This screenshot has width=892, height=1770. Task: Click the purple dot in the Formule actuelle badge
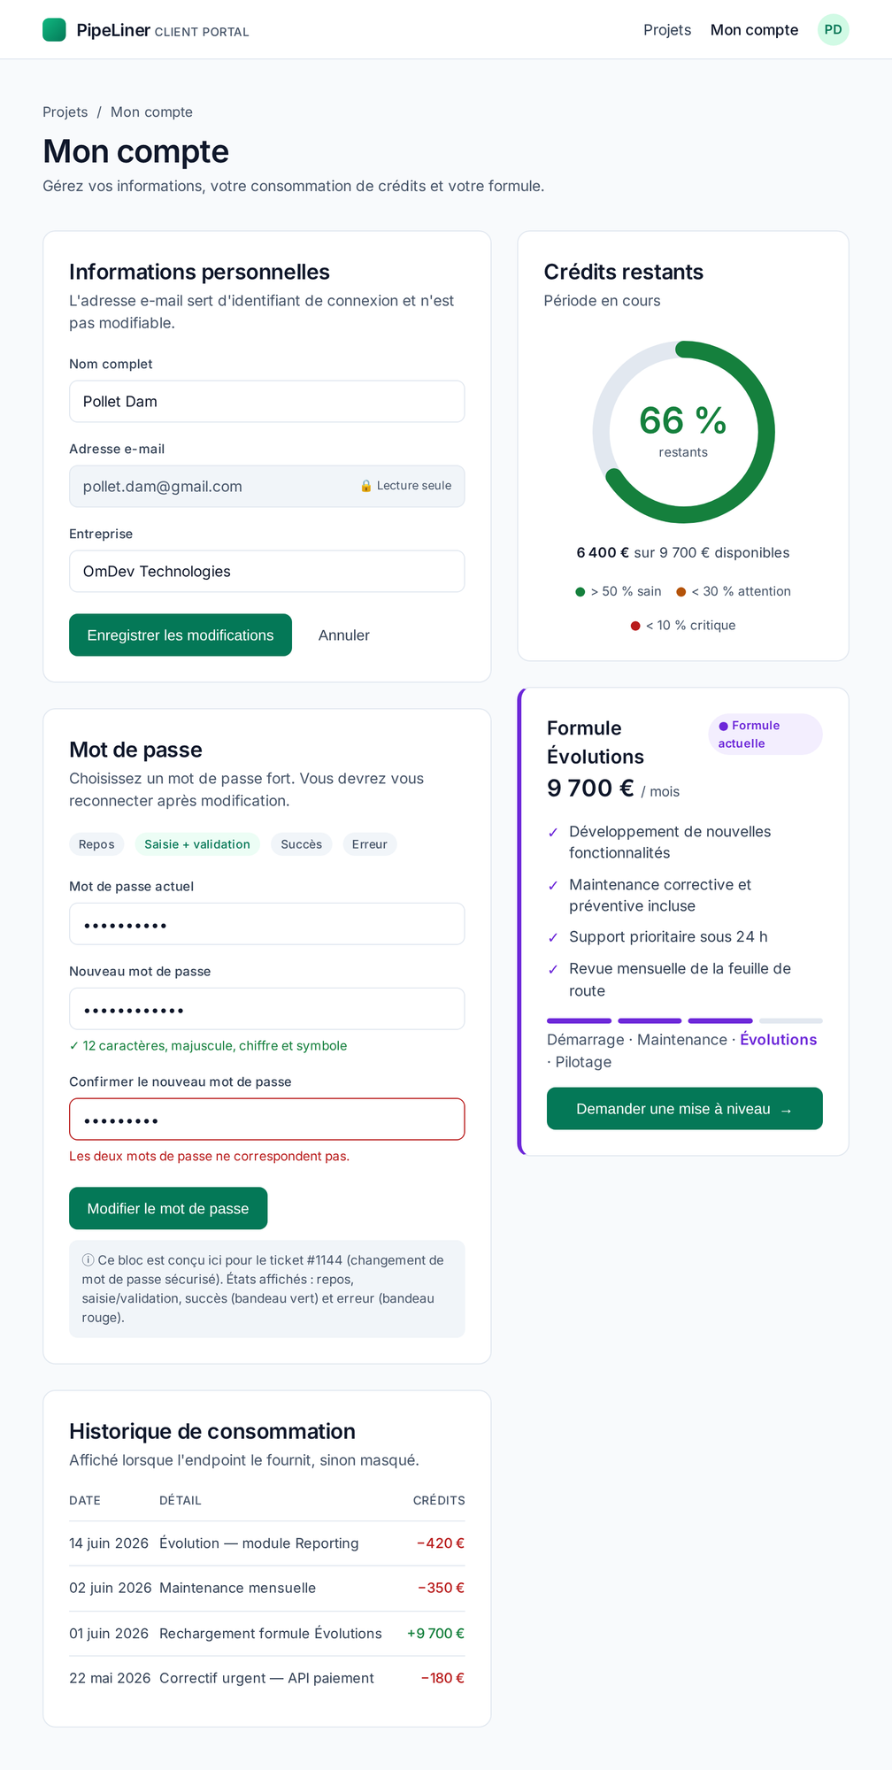[x=723, y=726]
